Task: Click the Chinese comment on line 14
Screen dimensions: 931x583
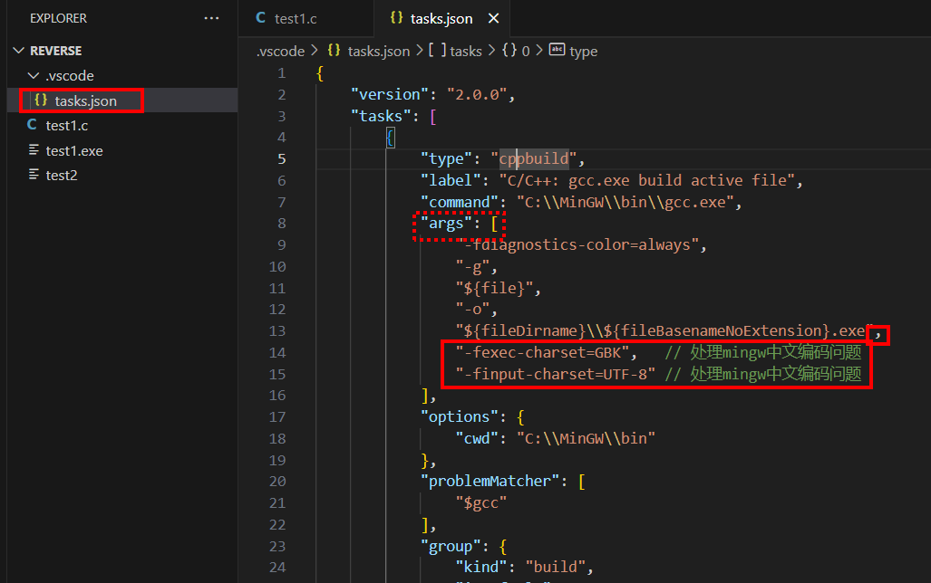Action: click(763, 352)
